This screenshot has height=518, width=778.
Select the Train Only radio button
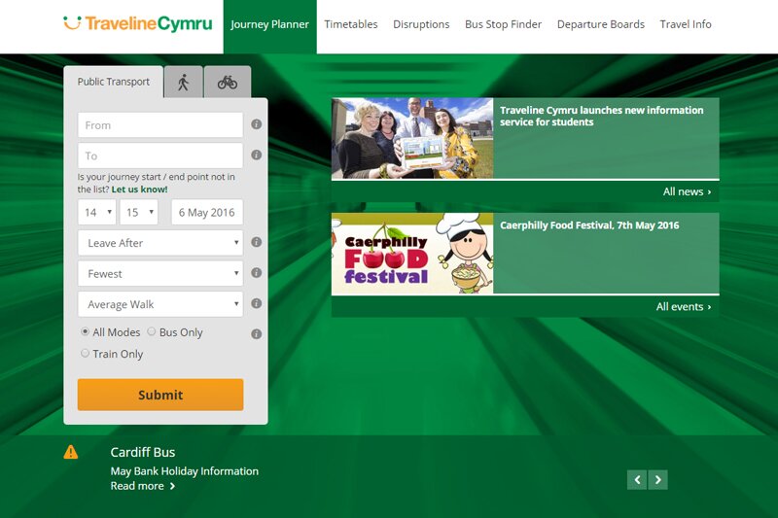[85, 353]
